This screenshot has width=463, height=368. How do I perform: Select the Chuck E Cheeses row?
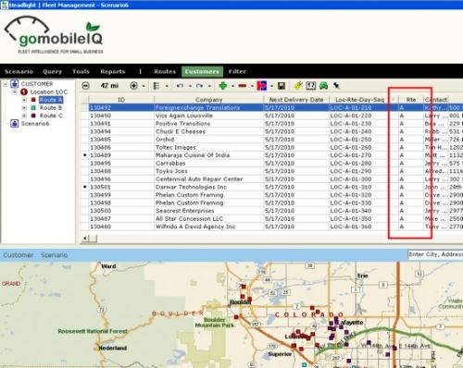pyautogui.click(x=272, y=131)
